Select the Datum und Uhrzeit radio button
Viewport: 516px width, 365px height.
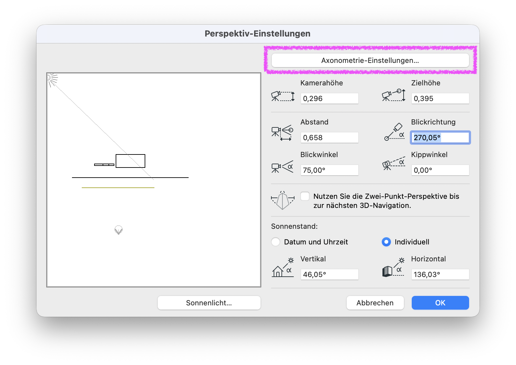click(x=276, y=242)
